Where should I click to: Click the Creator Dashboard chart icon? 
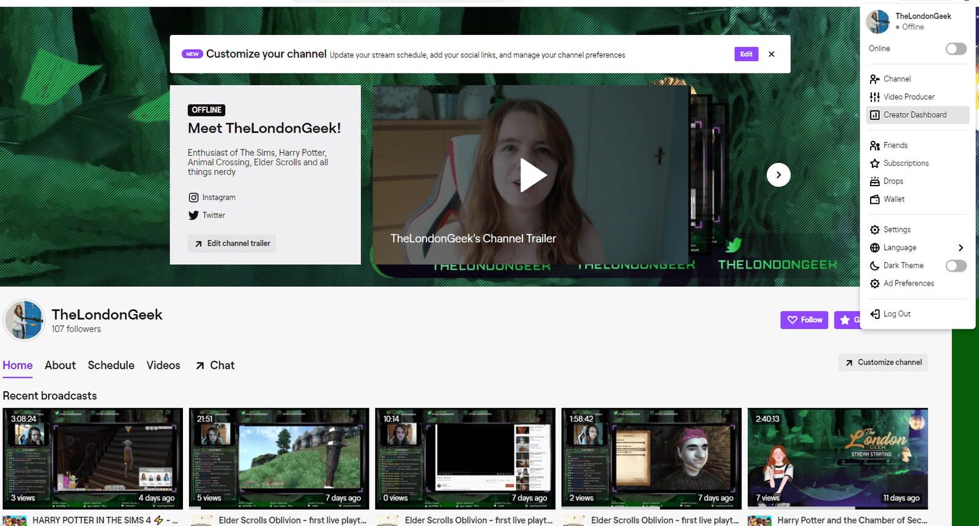[x=874, y=115]
